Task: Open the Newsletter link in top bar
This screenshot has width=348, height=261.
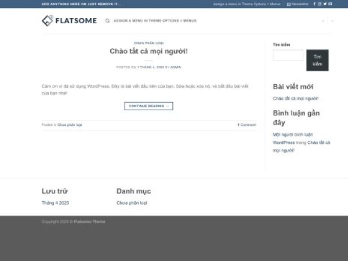Action: click(x=298, y=4)
